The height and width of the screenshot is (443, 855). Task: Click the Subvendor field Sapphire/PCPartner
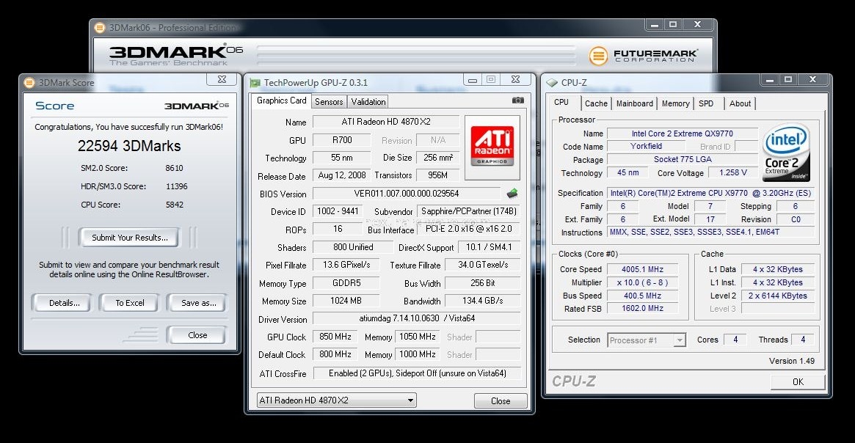(469, 211)
